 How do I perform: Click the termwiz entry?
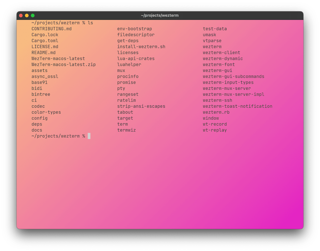126,130
